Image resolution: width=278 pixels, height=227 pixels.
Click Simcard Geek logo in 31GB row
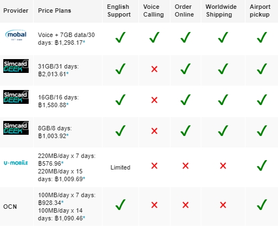pyautogui.click(x=16, y=66)
